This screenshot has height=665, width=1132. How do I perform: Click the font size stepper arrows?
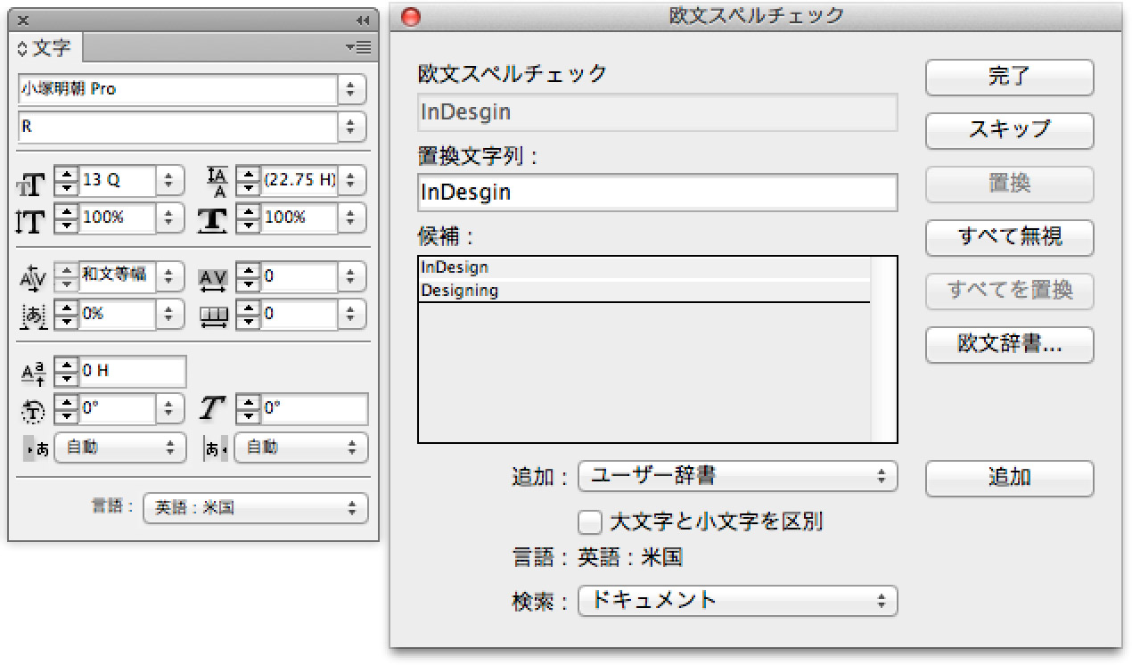[66, 180]
